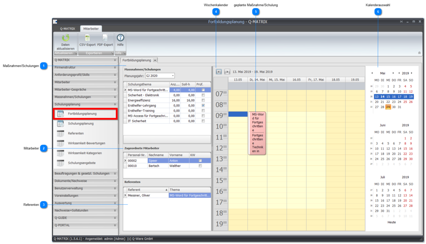Expand the Q-PORTAL sidebar section
The height and width of the screenshot is (244, 426).
tap(85, 225)
